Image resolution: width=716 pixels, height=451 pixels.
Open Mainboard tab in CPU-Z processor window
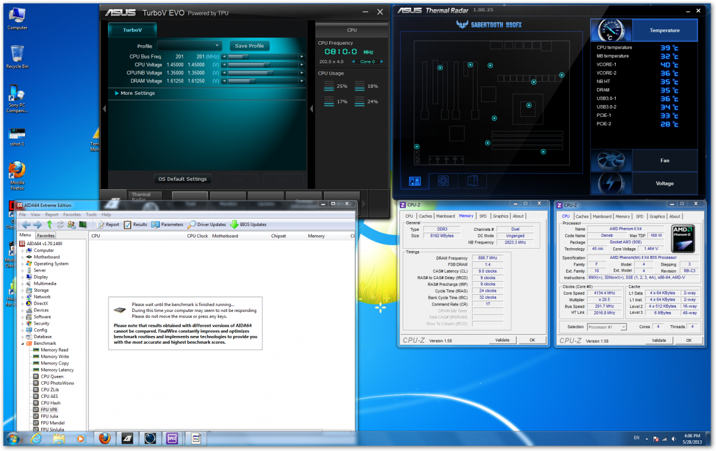(x=602, y=217)
